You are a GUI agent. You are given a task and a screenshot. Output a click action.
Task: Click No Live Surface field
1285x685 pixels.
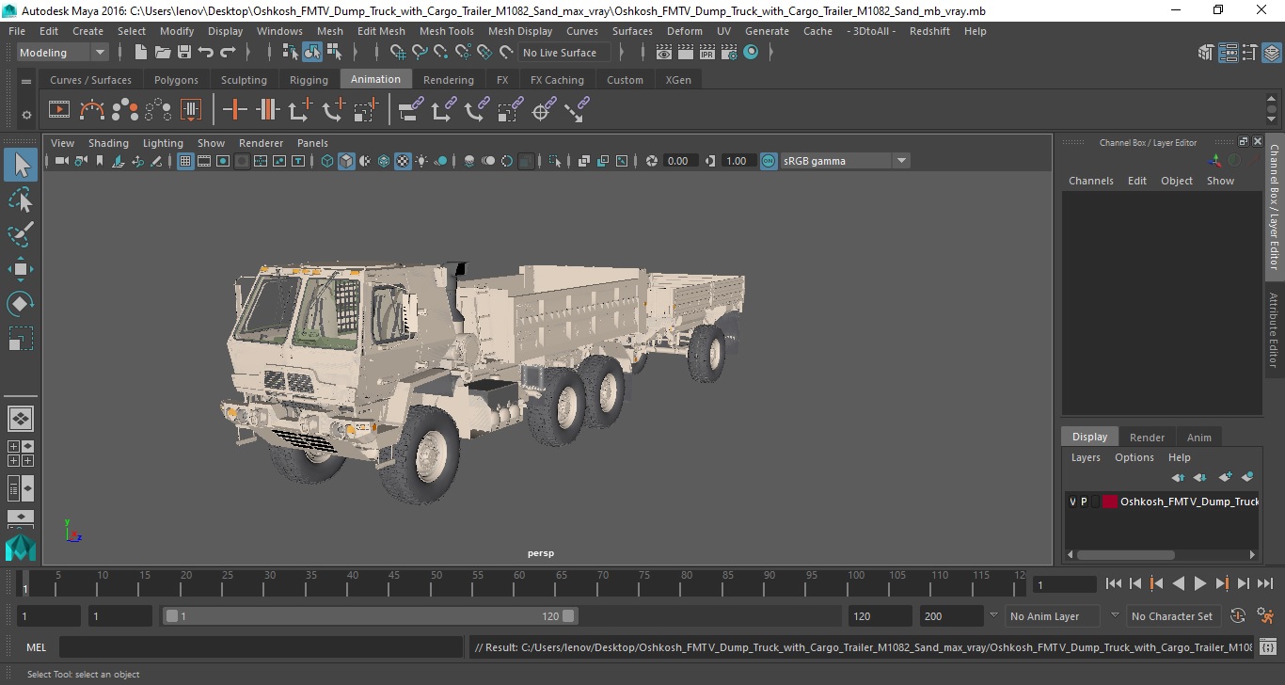click(563, 53)
